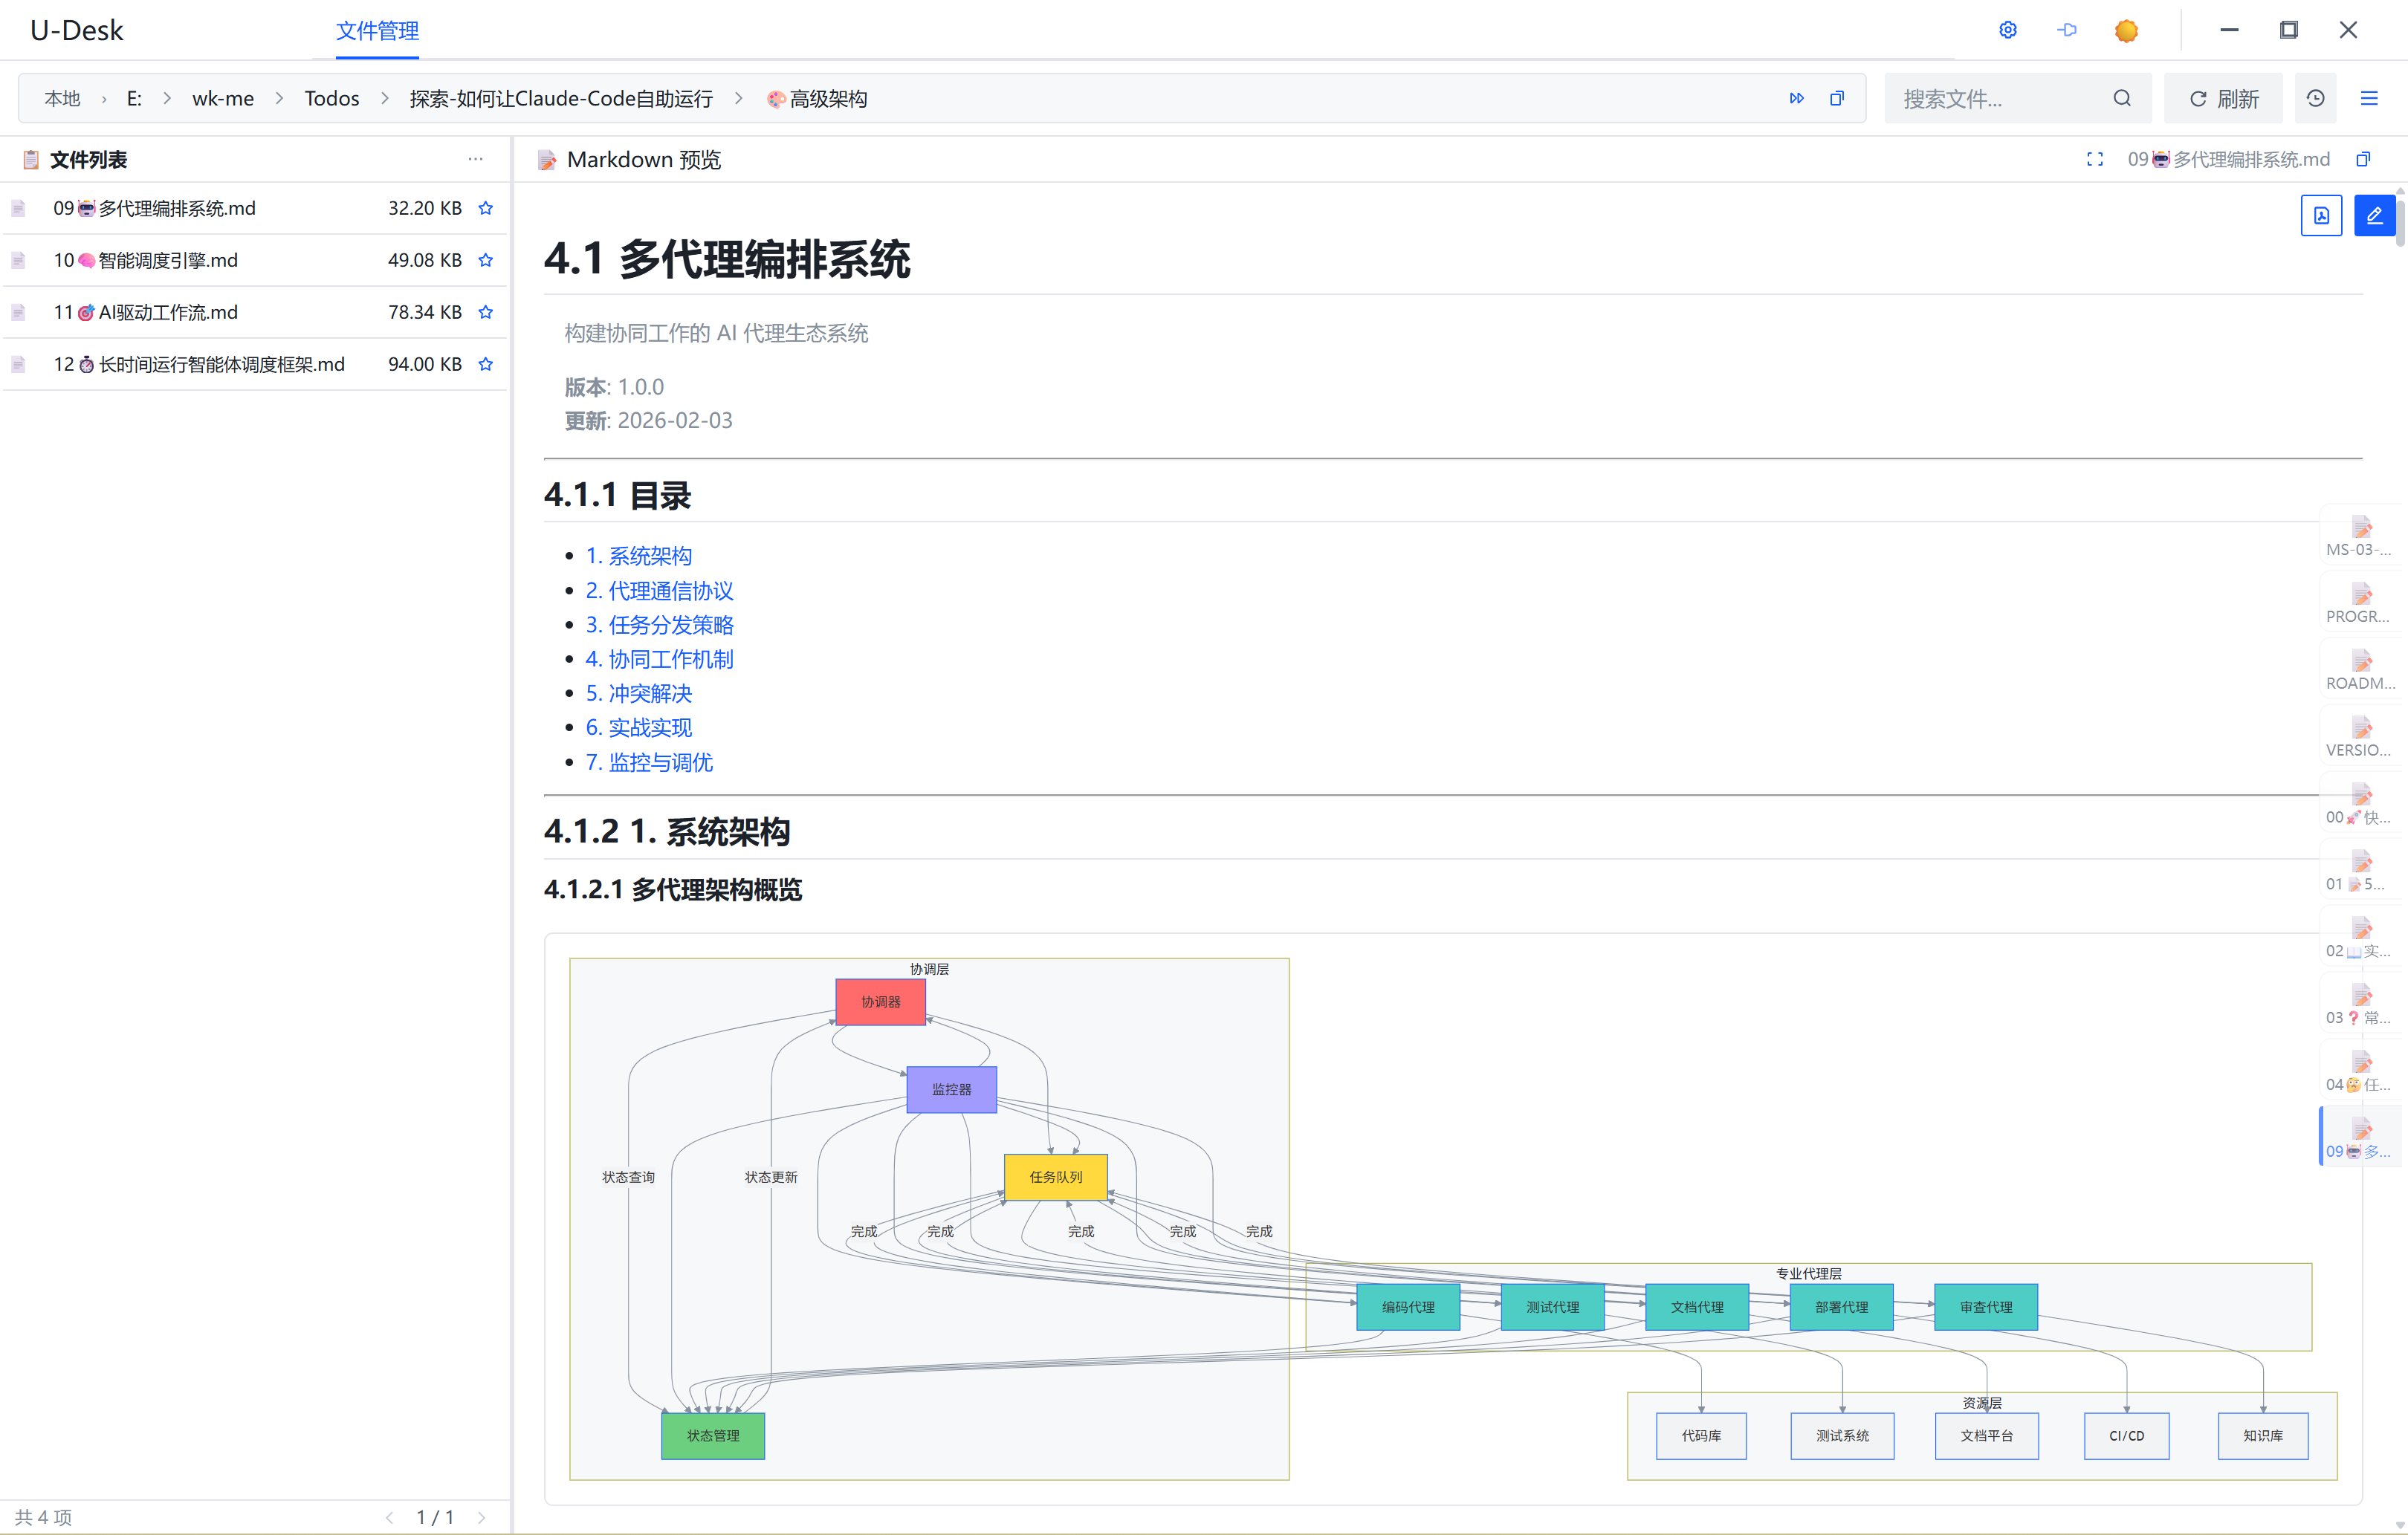This screenshot has width=2408, height=1535.
Task: Open the 3. 任务分发策略 link
Action: (659, 625)
